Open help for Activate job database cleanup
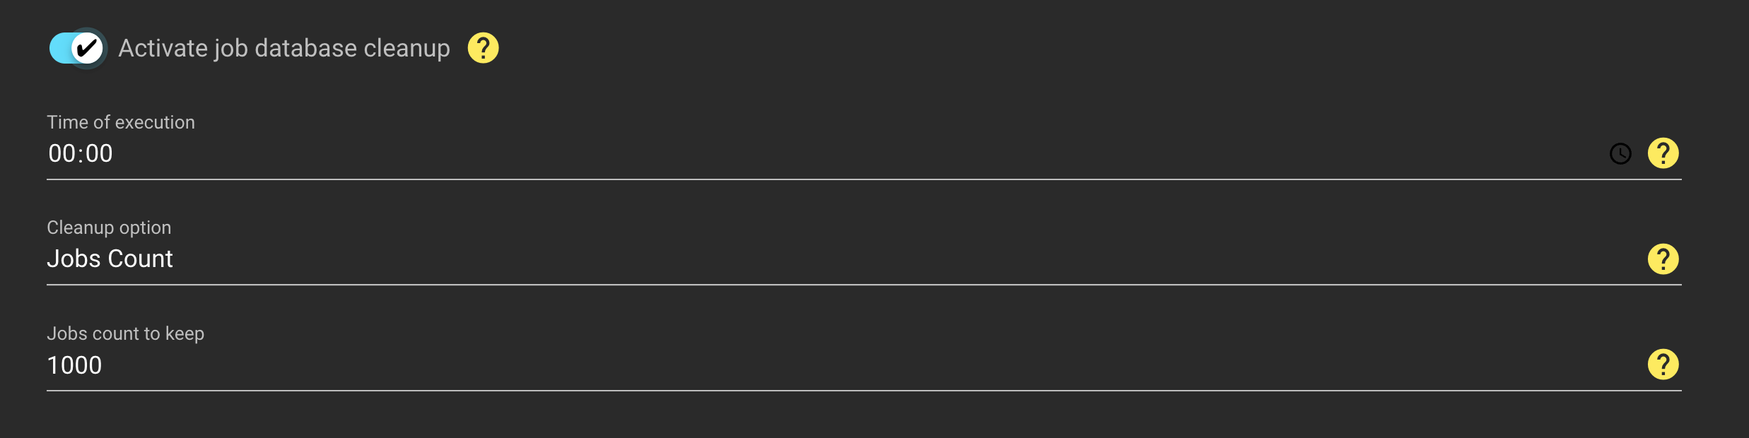 click(x=484, y=48)
